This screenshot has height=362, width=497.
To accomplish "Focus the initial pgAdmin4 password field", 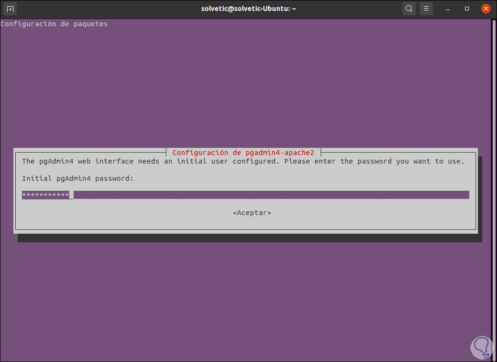I will (245, 195).
